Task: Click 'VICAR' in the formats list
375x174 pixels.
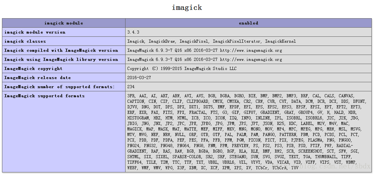Action: point(283,162)
